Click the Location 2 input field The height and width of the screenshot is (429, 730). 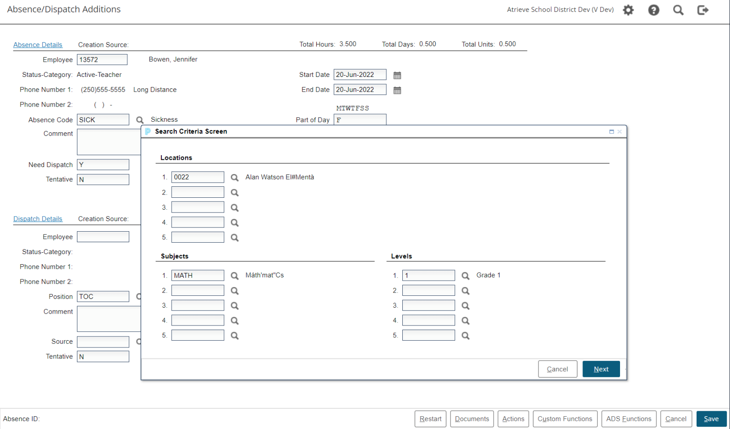[x=198, y=192]
